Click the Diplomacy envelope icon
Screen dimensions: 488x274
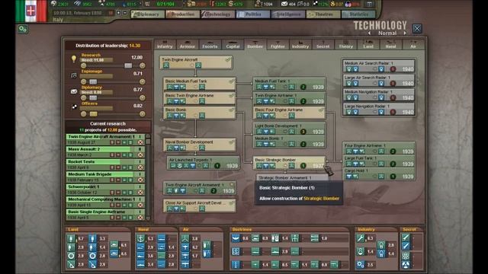click(74, 91)
